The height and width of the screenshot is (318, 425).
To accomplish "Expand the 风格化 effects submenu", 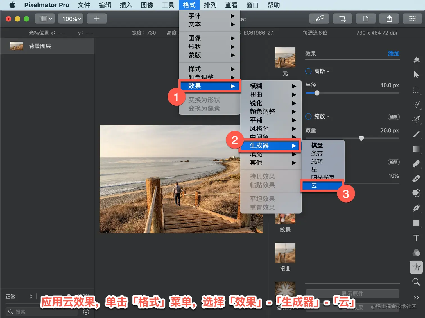I will pyautogui.click(x=271, y=129).
